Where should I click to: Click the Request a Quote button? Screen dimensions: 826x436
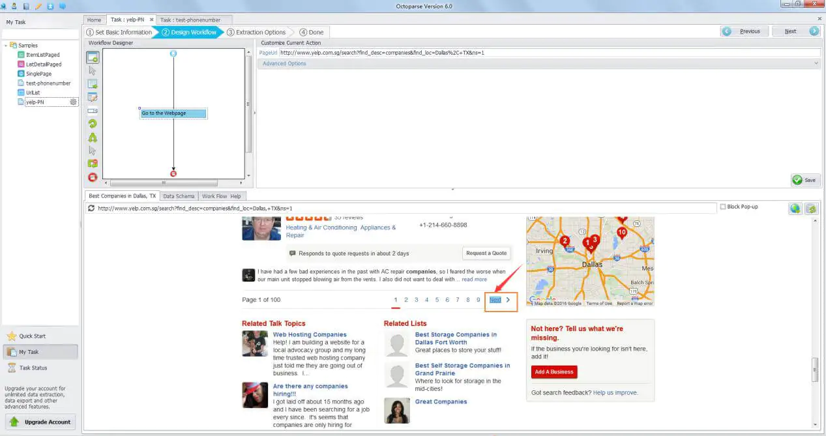tap(486, 253)
